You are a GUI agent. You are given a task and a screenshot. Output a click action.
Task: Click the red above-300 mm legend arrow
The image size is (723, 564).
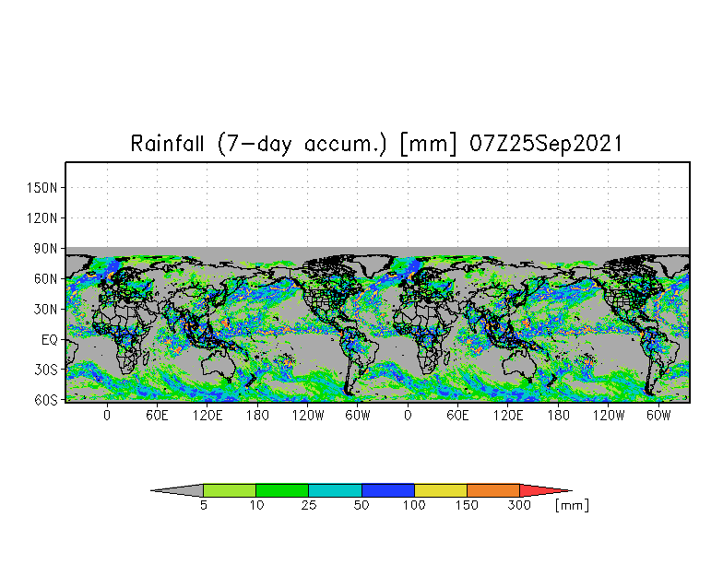[546, 490]
